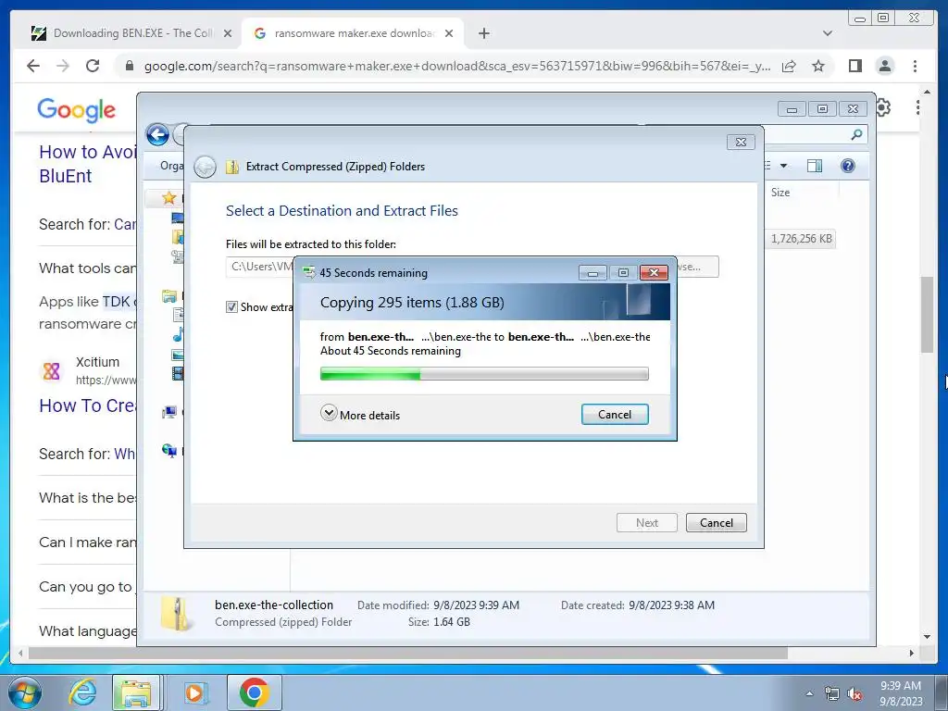
Task: Launch Internet Explorer from taskbar
Action: pyautogui.click(x=82, y=692)
